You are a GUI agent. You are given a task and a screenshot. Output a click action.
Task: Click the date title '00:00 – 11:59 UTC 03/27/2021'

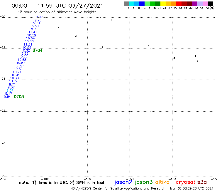point(57,6)
